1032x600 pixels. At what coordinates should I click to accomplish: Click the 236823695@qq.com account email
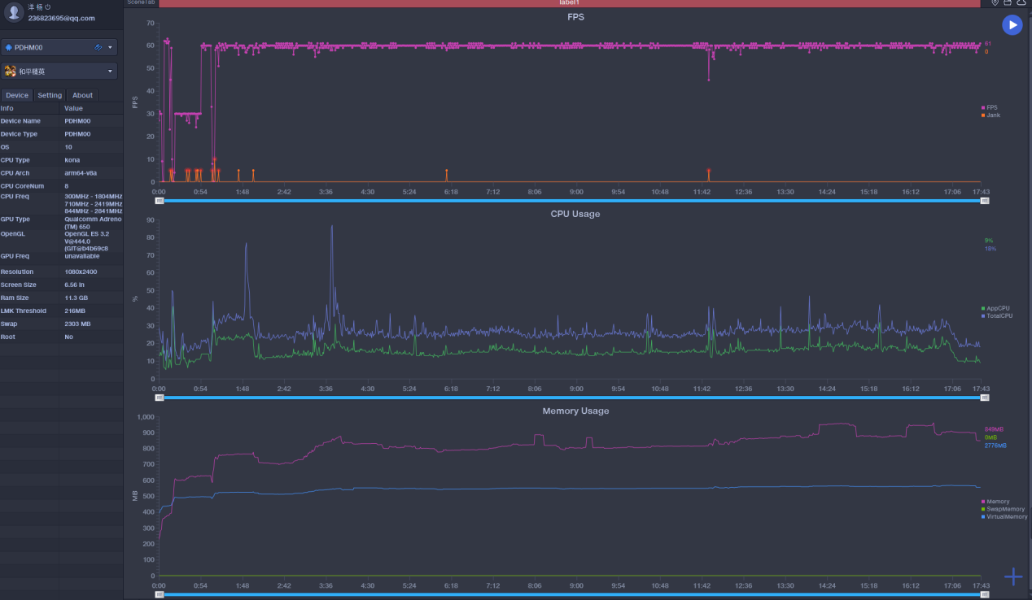pyautogui.click(x=61, y=18)
